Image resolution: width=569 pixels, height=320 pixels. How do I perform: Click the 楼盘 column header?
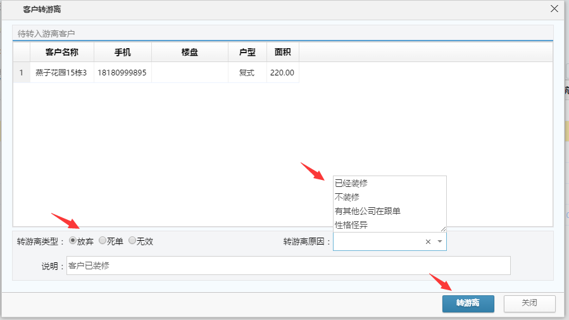(190, 52)
